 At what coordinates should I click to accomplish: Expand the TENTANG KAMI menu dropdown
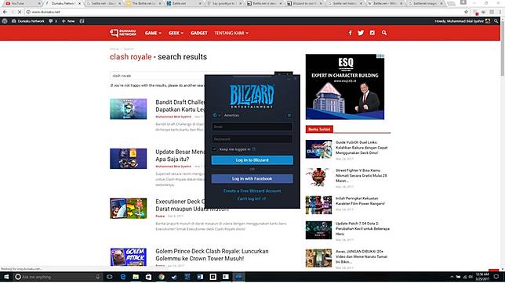pos(231,33)
